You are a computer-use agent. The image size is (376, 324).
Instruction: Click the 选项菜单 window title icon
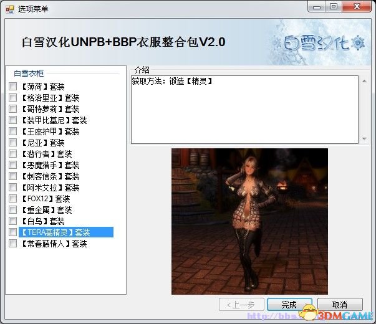point(10,9)
